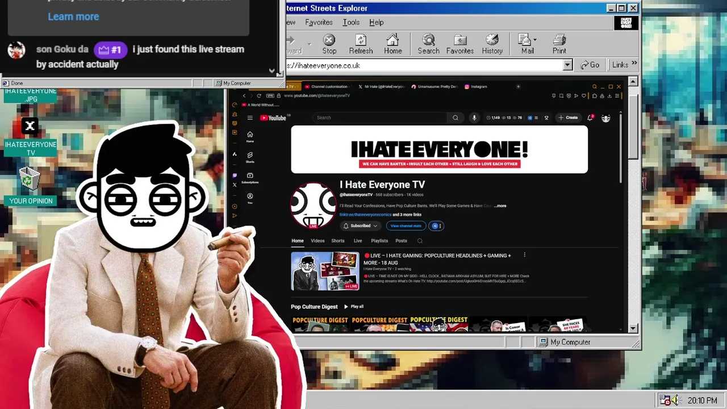
Task: Click the View channel stats button
Action: (x=406, y=226)
